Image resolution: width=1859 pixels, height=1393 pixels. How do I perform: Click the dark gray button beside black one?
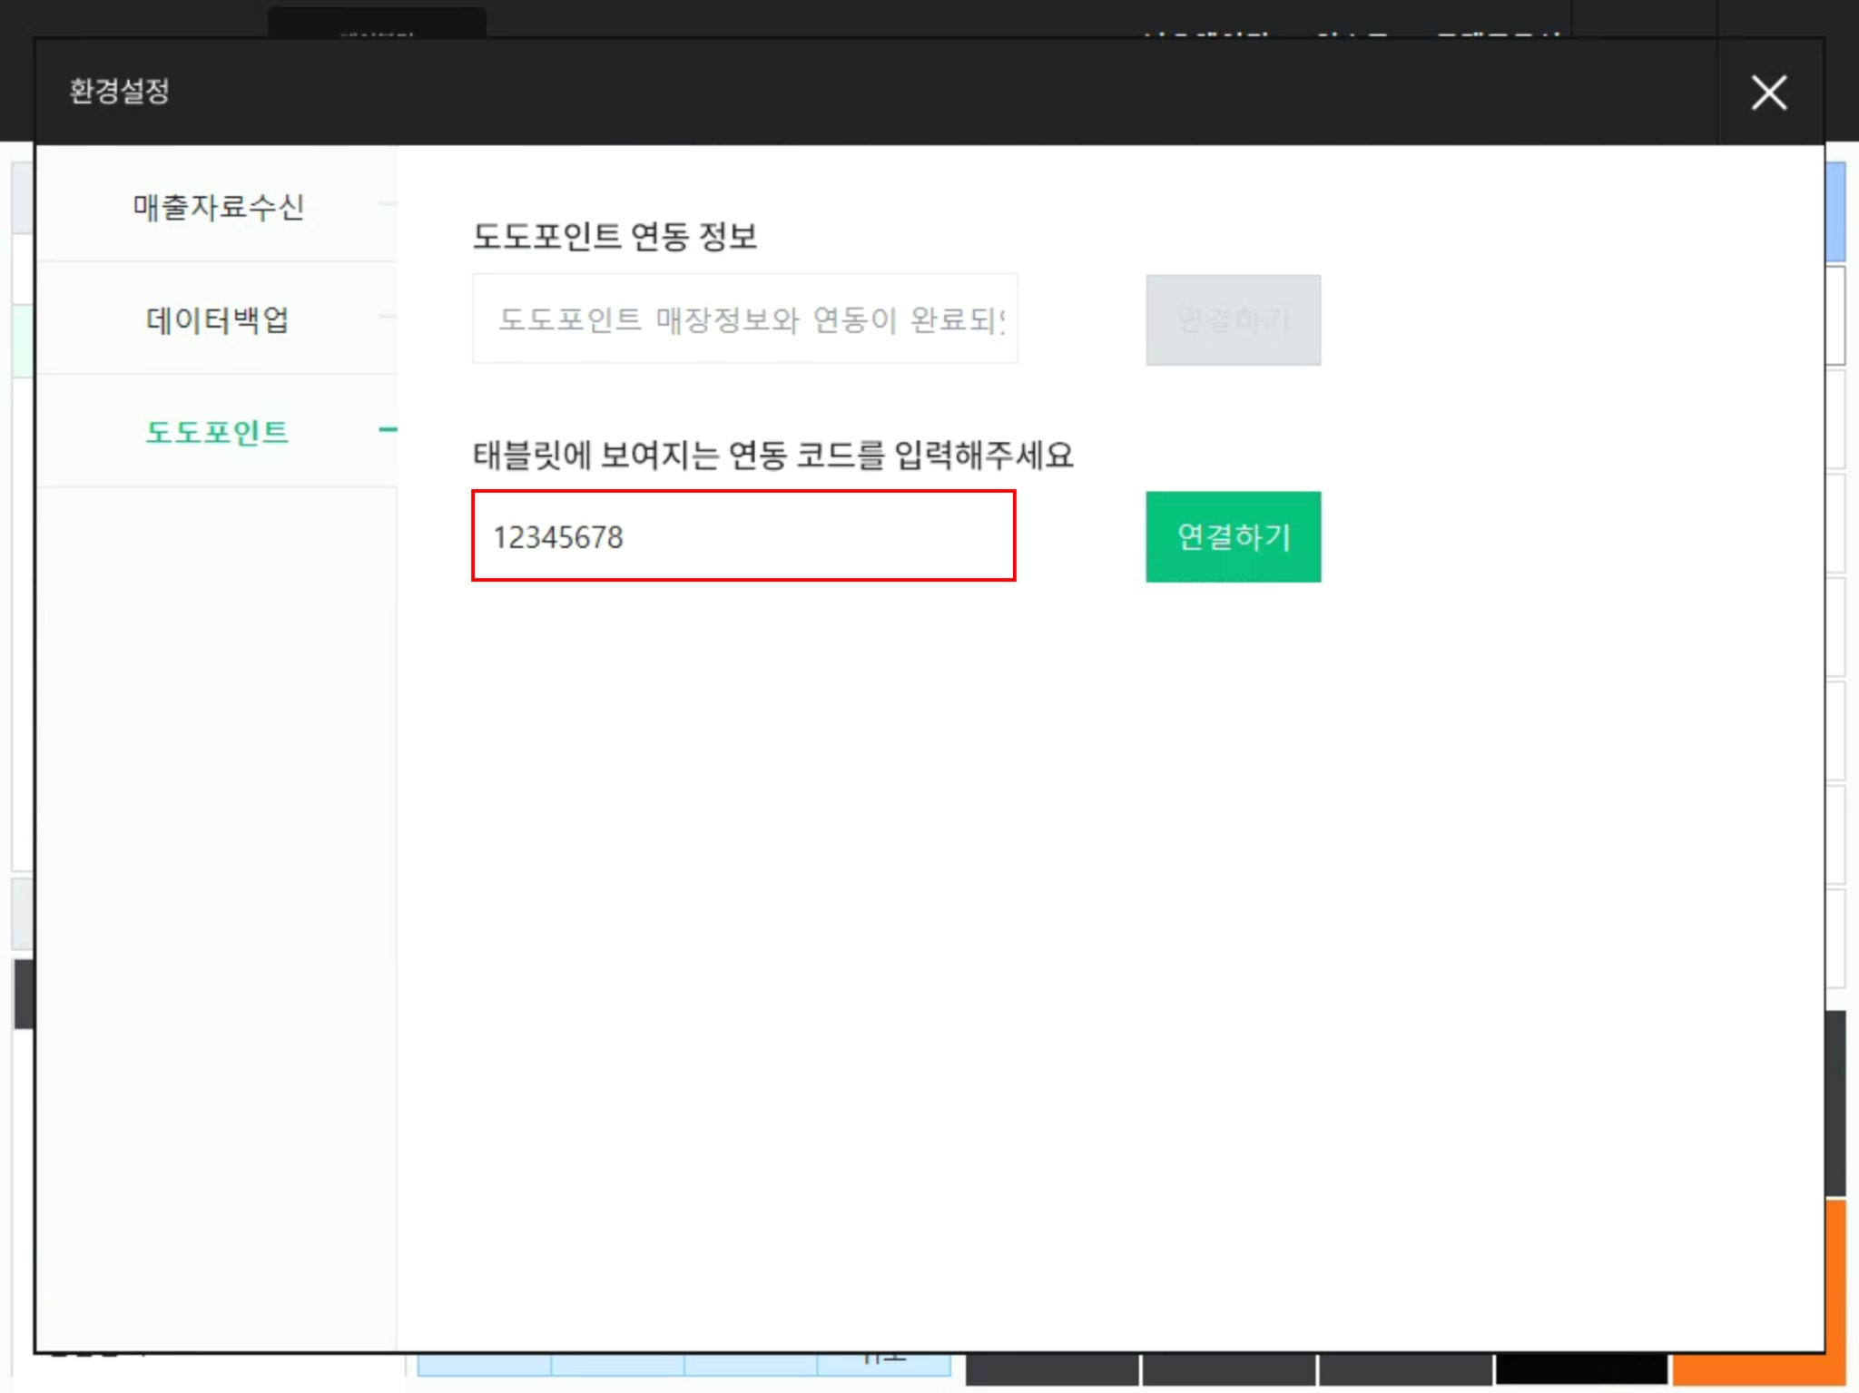1404,1369
